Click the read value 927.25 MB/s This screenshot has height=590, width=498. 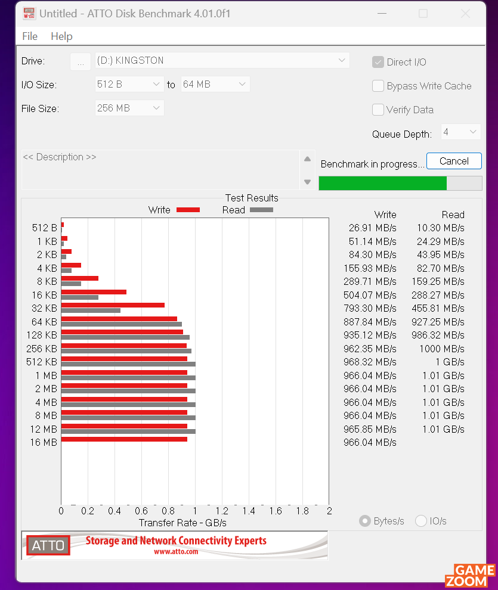(438, 322)
